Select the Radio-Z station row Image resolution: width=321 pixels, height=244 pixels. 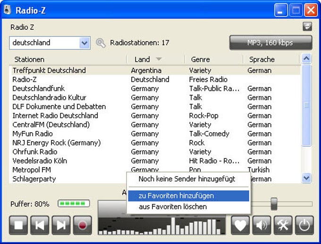[154, 80]
